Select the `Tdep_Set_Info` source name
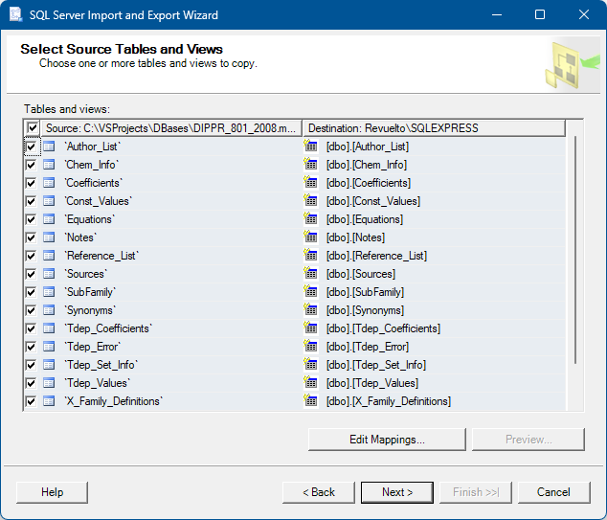Viewport: 607px width, 520px height. tap(101, 365)
